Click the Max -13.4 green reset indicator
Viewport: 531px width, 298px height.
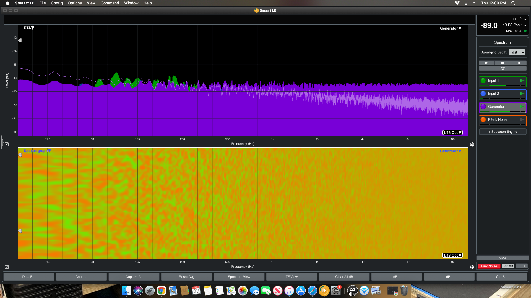click(x=525, y=31)
